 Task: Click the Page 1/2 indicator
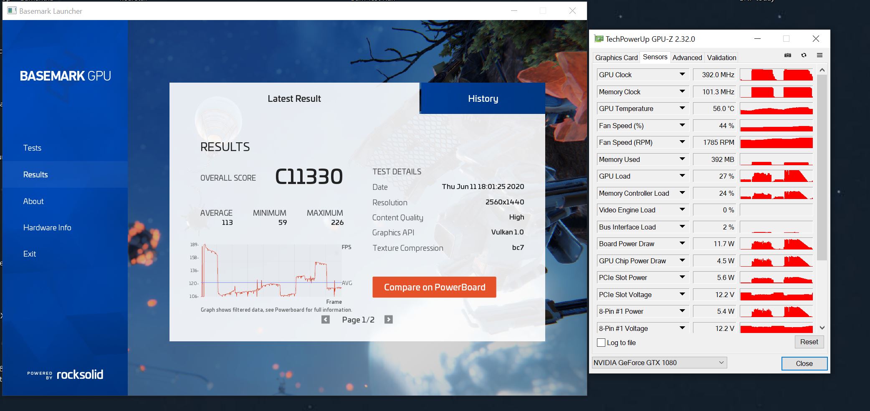point(358,320)
